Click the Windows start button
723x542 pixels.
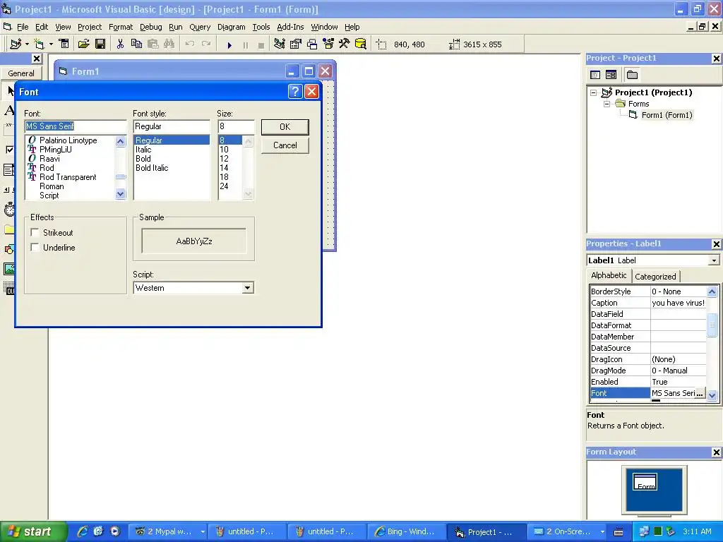pos(33,531)
